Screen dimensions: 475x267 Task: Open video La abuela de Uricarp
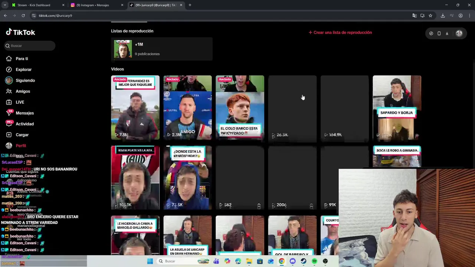[187, 235]
